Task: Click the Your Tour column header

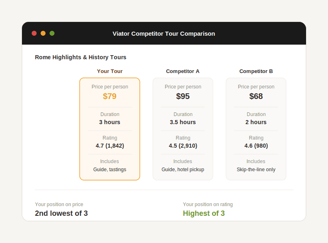Action: pyautogui.click(x=110, y=71)
